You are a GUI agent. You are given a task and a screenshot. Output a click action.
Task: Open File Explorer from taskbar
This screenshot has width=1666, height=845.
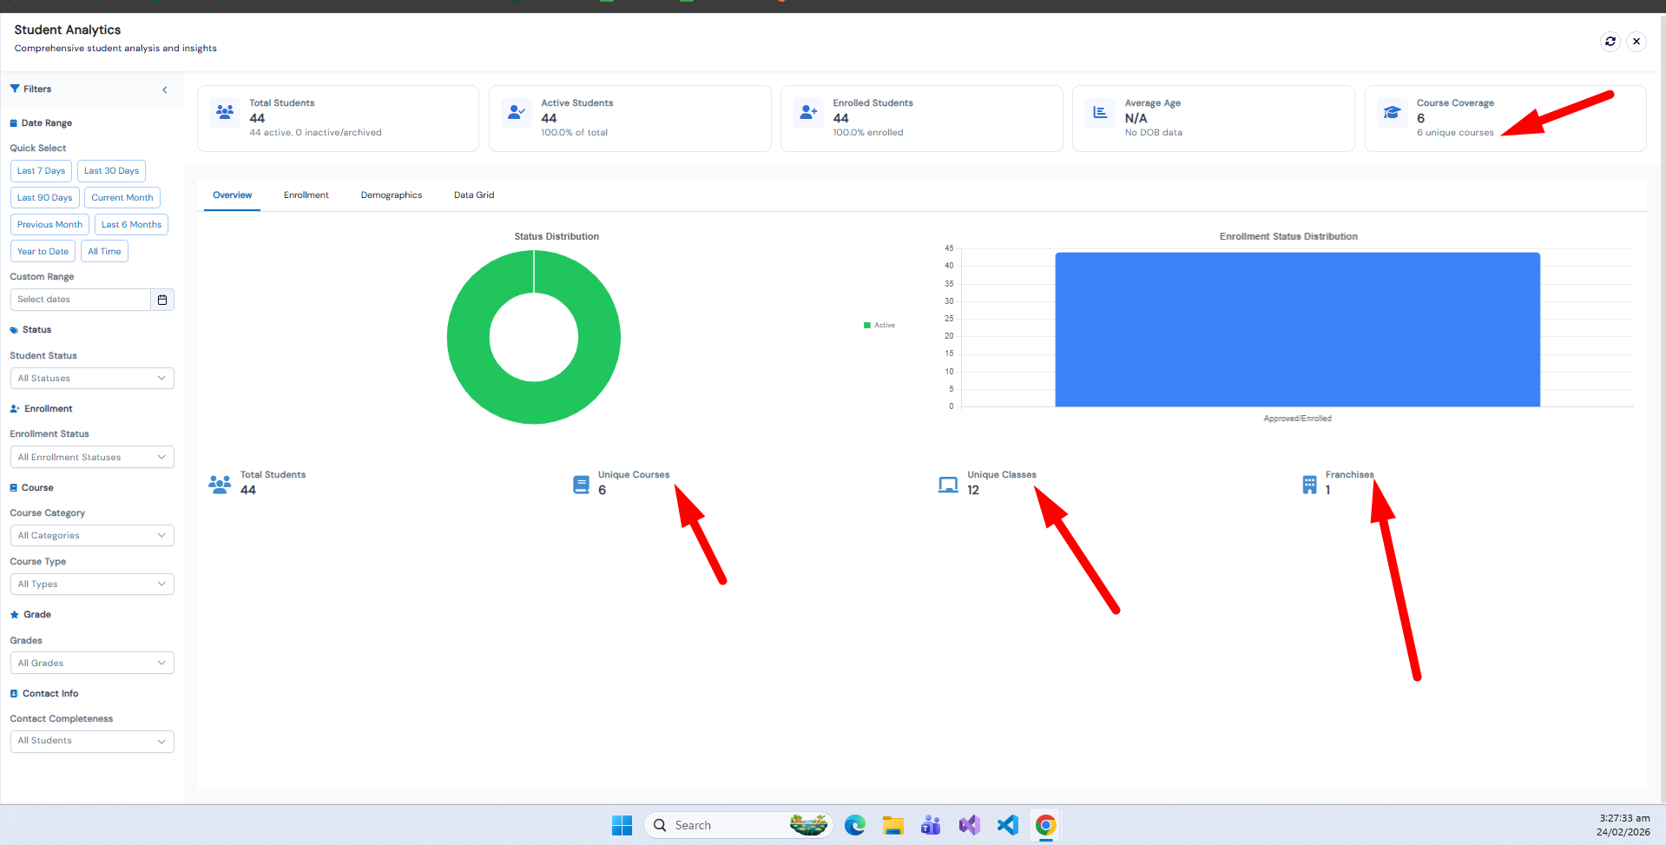click(x=893, y=825)
